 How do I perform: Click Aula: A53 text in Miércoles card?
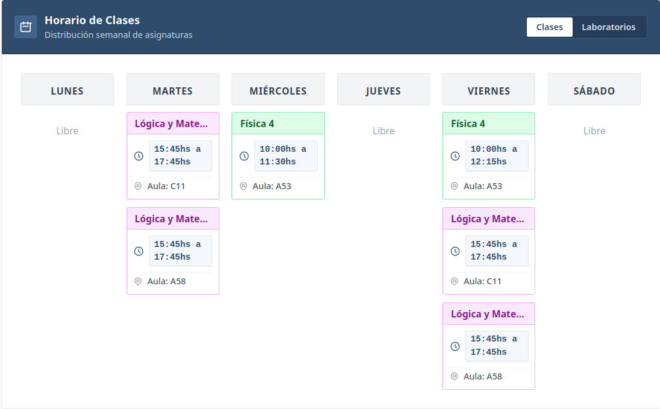pos(272,186)
